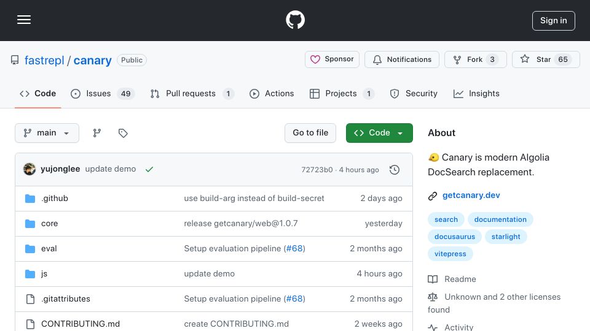
Task: Open the CONTRIBUTING.md file
Action: [x=81, y=324]
